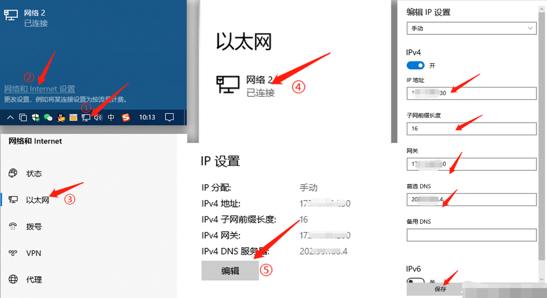Open Windows Security shield tray icon
This screenshot has height=298, width=547.
(35, 117)
